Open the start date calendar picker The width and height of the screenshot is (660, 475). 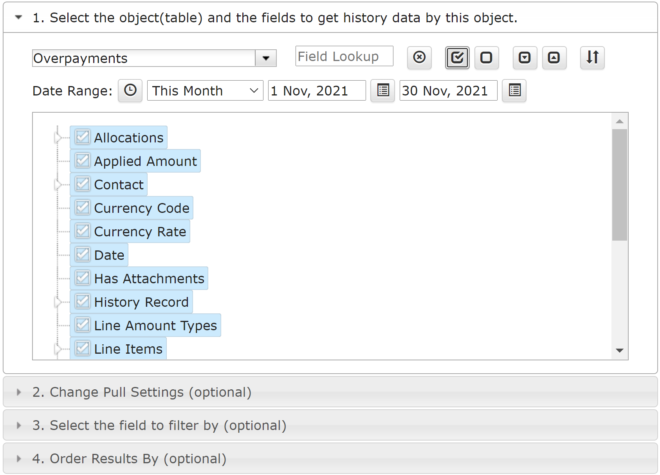(382, 91)
